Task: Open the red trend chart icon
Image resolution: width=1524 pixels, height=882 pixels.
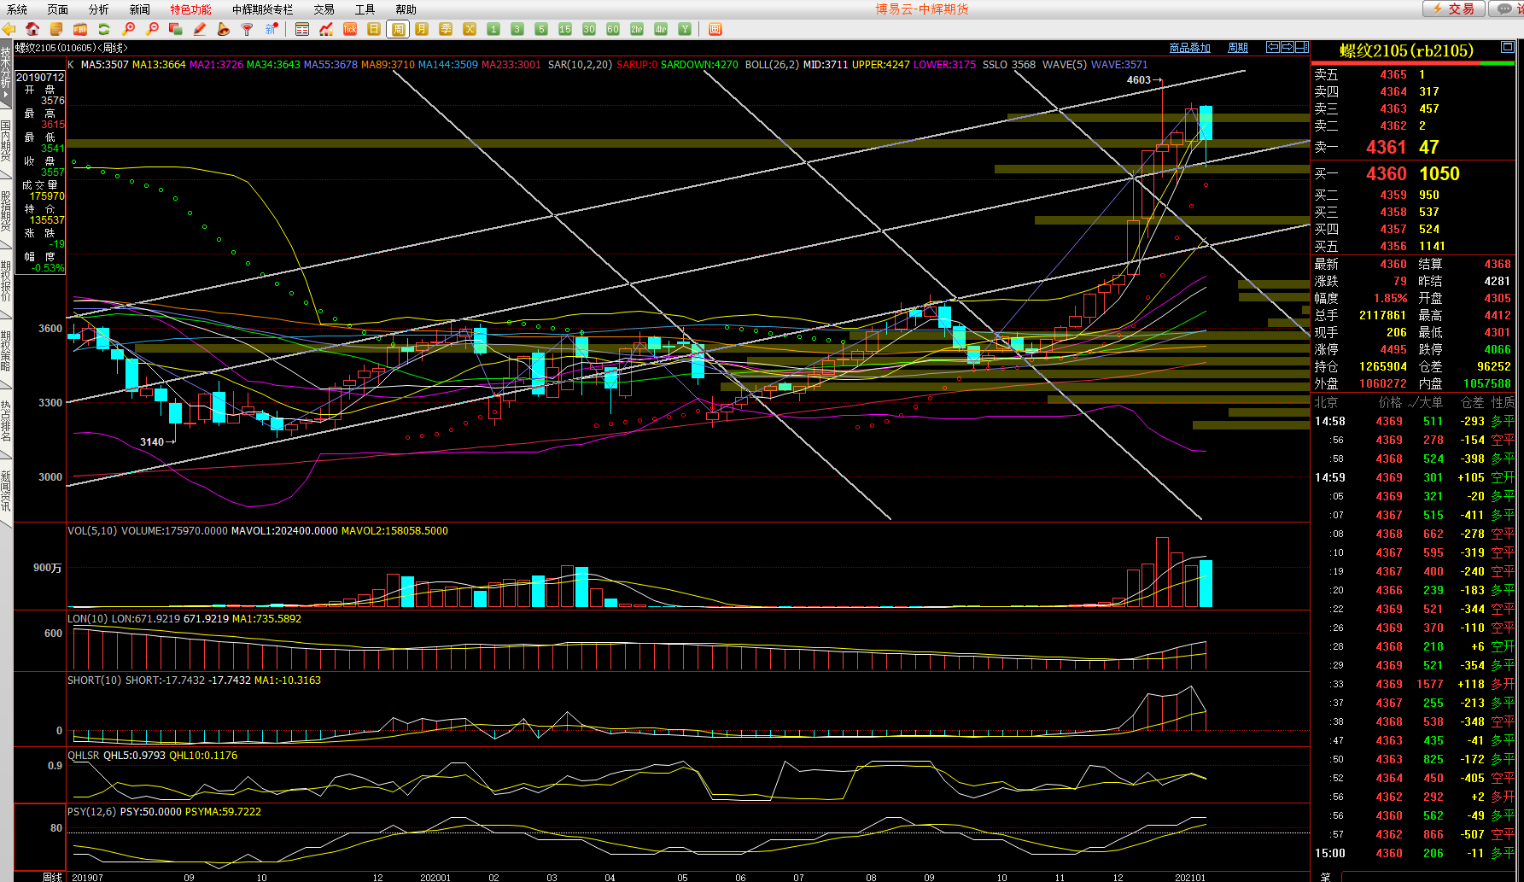Action: [x=326, y=29]
